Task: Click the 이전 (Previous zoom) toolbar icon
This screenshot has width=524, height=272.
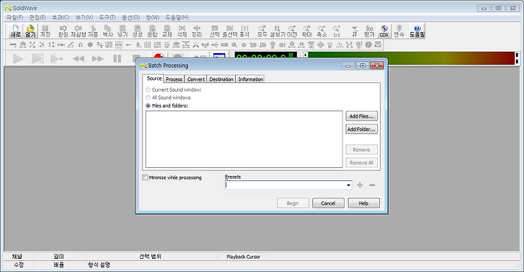Action: tap(292, 31)
